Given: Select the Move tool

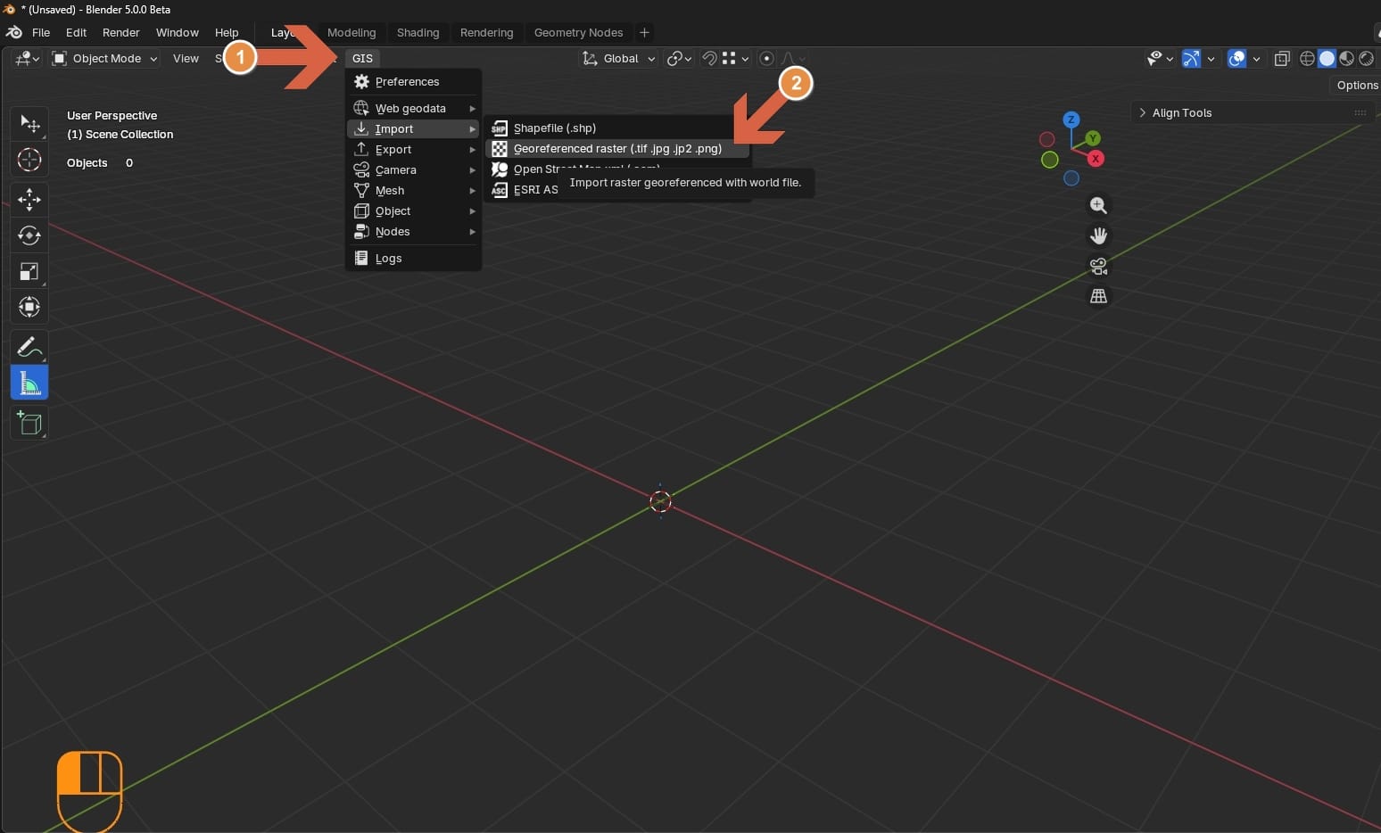Looking at the screenshot, I should 29,200.
